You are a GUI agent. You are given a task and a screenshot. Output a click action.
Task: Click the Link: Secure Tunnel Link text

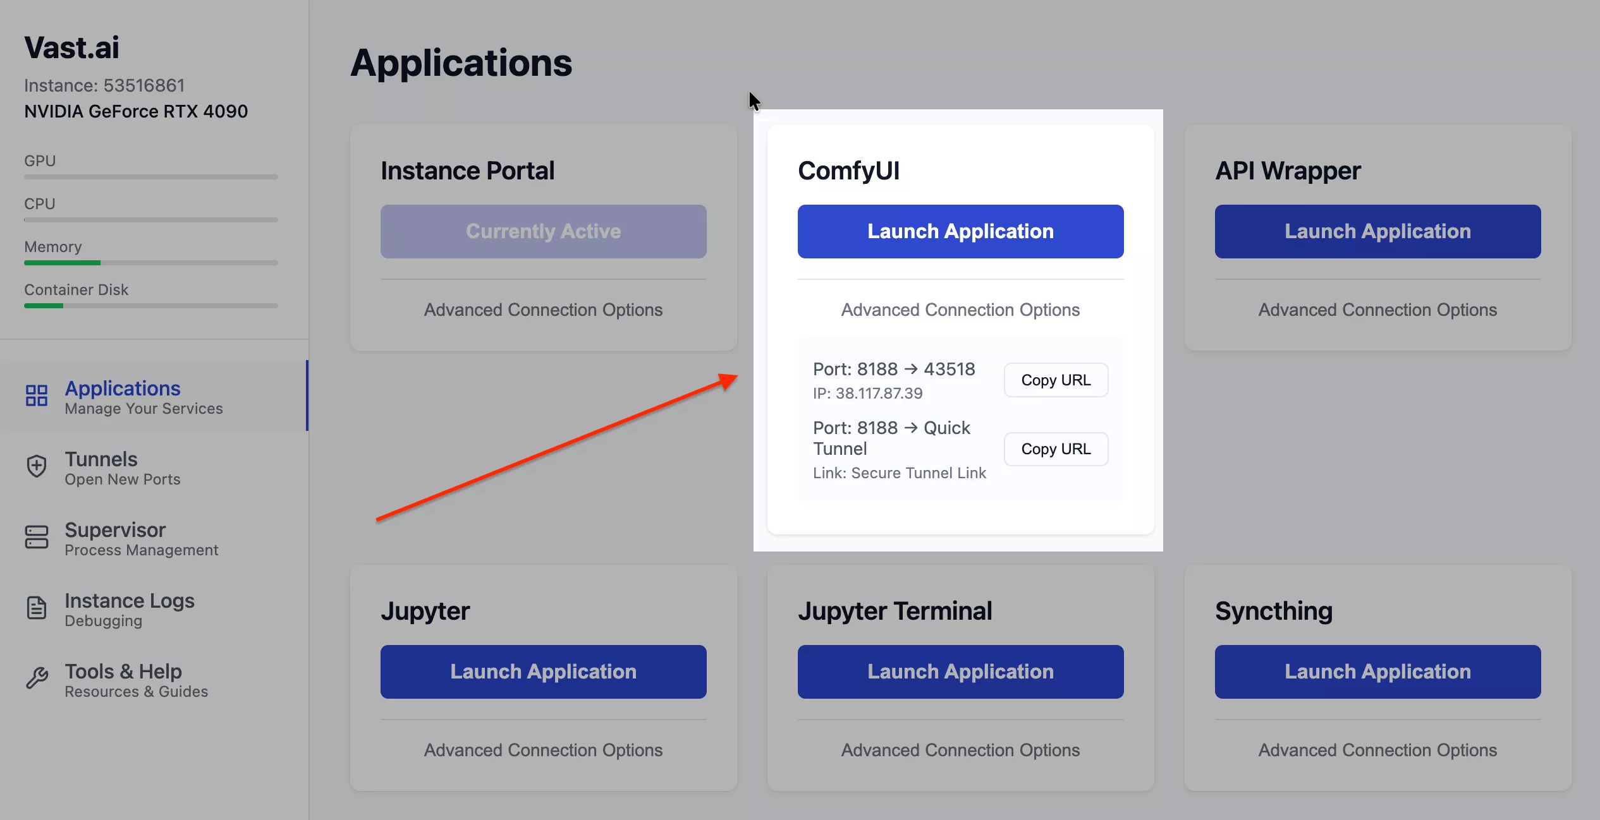[x=900, y=473]
